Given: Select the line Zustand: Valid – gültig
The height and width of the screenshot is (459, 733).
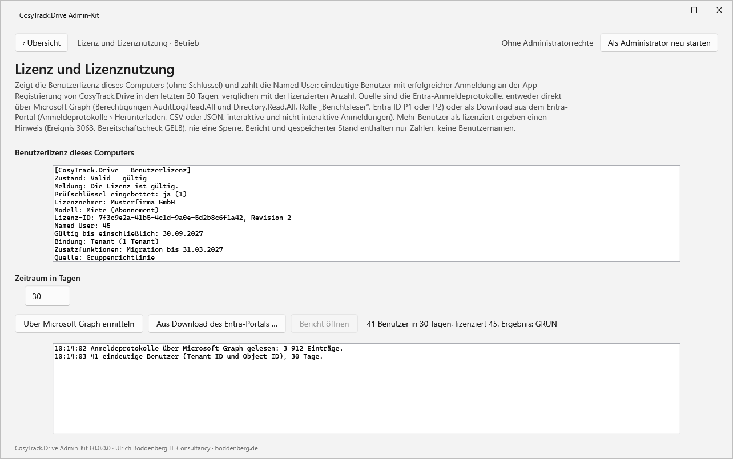Looking at the screenshot, I should [100, 178].
